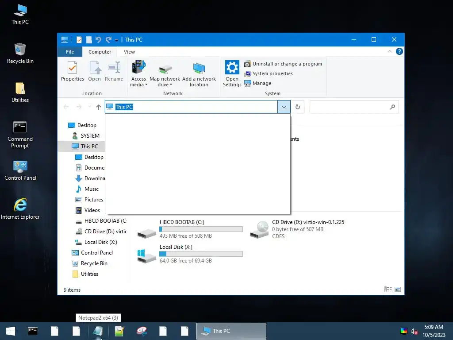Click Local Disk (X:) free space bar

pos(201,254)
